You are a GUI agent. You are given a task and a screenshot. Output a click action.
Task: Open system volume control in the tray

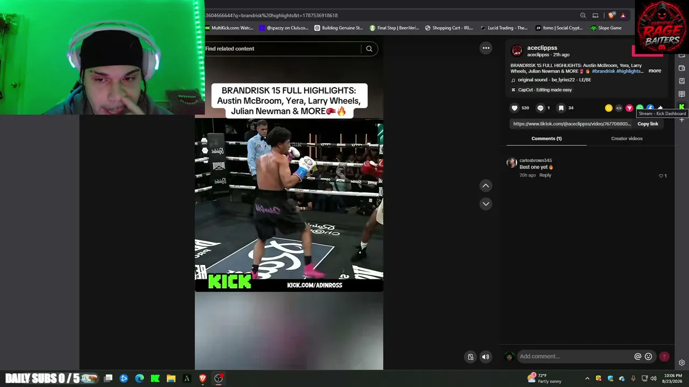653,378
